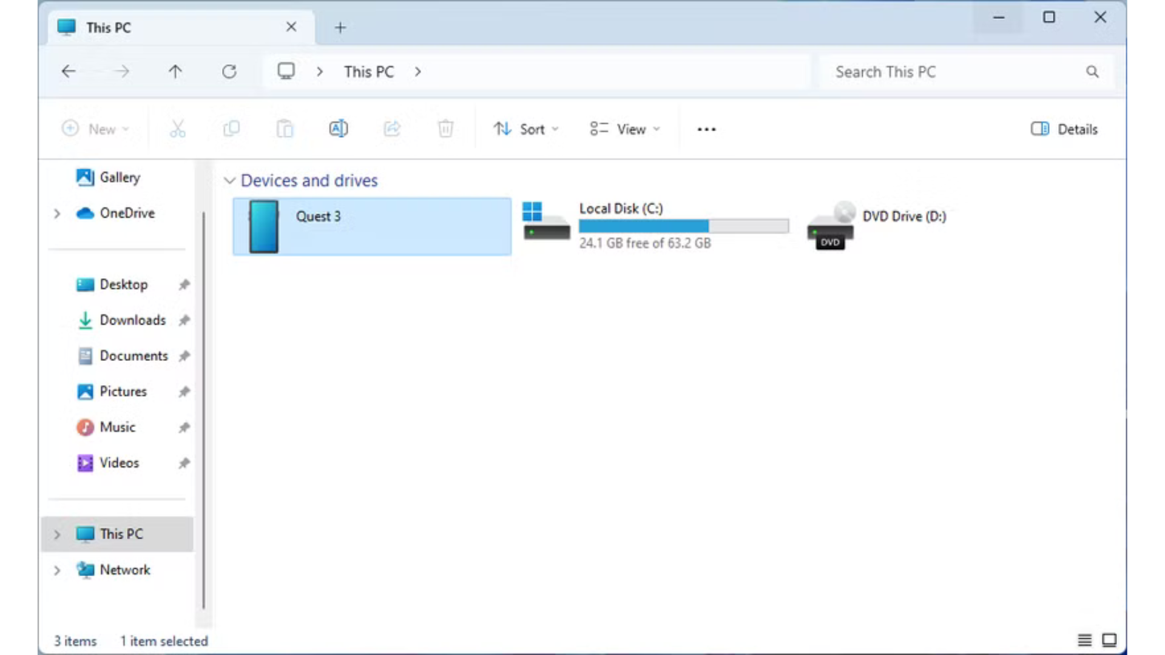
Task: Open the Sort dropdown menu
Action: (x=525, y=129)
